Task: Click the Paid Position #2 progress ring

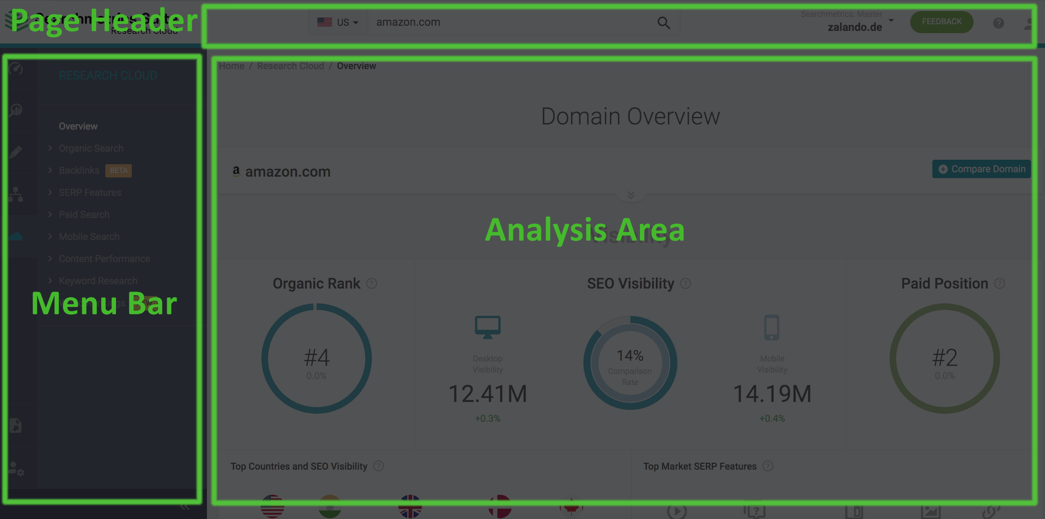Action: tap(944, 359)
